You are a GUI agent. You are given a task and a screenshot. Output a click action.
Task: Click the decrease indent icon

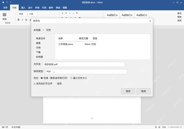coord(70,13)
